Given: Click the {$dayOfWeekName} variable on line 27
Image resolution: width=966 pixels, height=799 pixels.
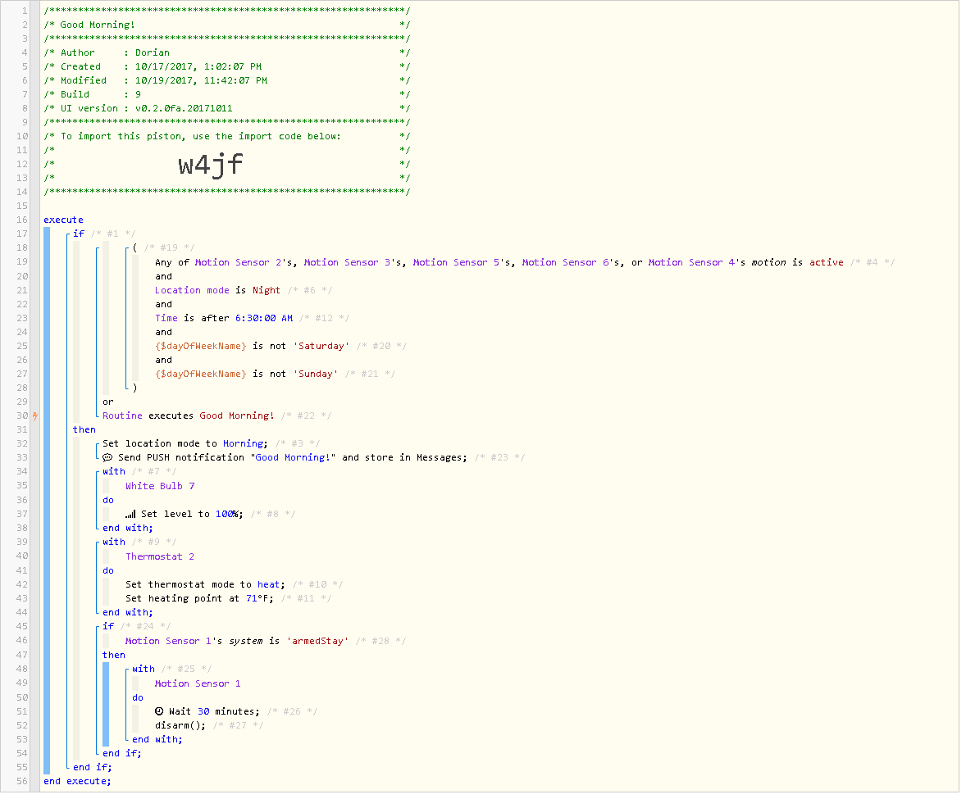Looking at the screenshot, I should 201,375.
